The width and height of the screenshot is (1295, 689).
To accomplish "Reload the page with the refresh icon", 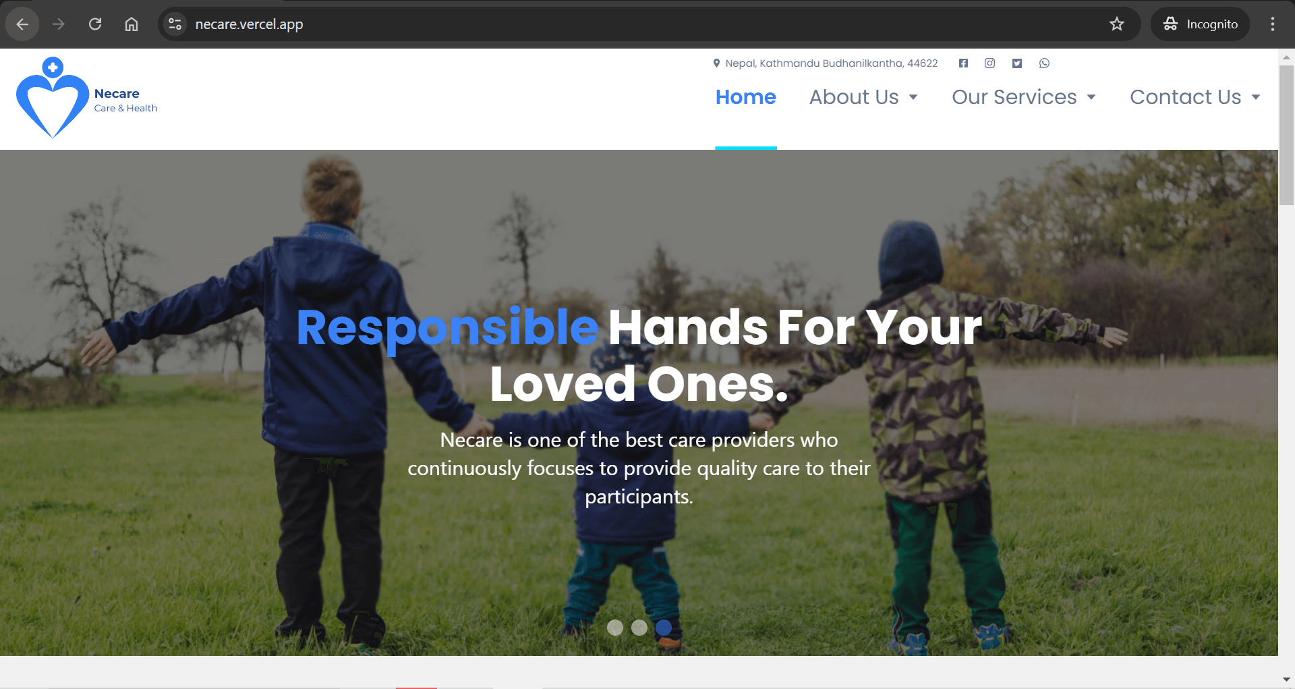I will (x=95, y=24).
